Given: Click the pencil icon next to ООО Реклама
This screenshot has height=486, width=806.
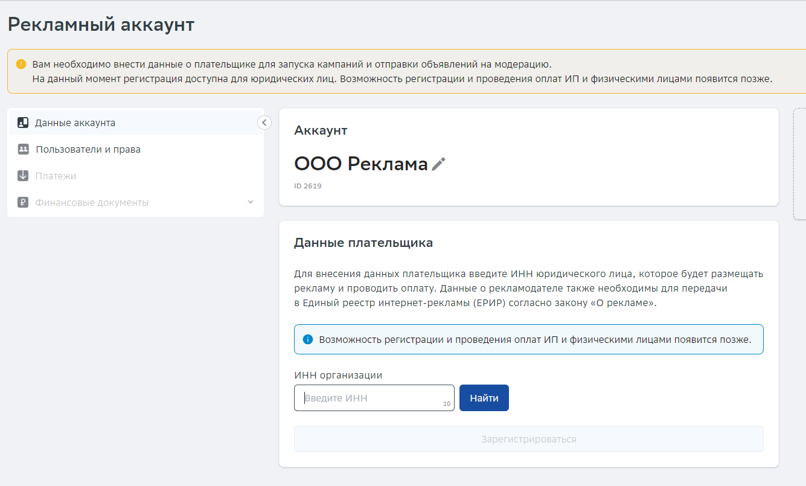Looking at the screenshot, I should (439, 164).
